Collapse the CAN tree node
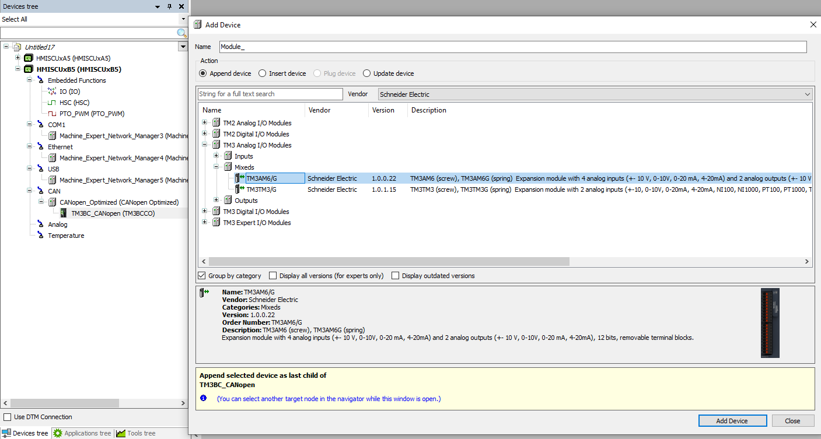Viewport: 821px width, 439px height. click(x=29, y=191)
